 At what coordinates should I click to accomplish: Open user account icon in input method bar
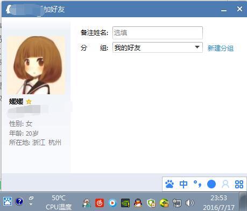(225, 184)
